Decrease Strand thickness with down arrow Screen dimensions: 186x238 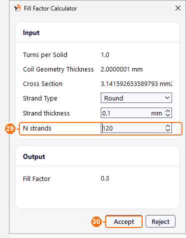[168, 115]
